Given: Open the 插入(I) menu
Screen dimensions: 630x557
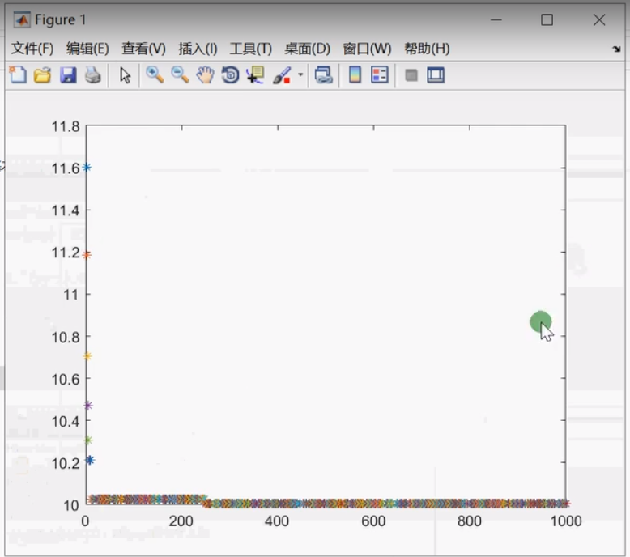Looking at the screenshot, I should pyautogui.click(x=198, y=49).
